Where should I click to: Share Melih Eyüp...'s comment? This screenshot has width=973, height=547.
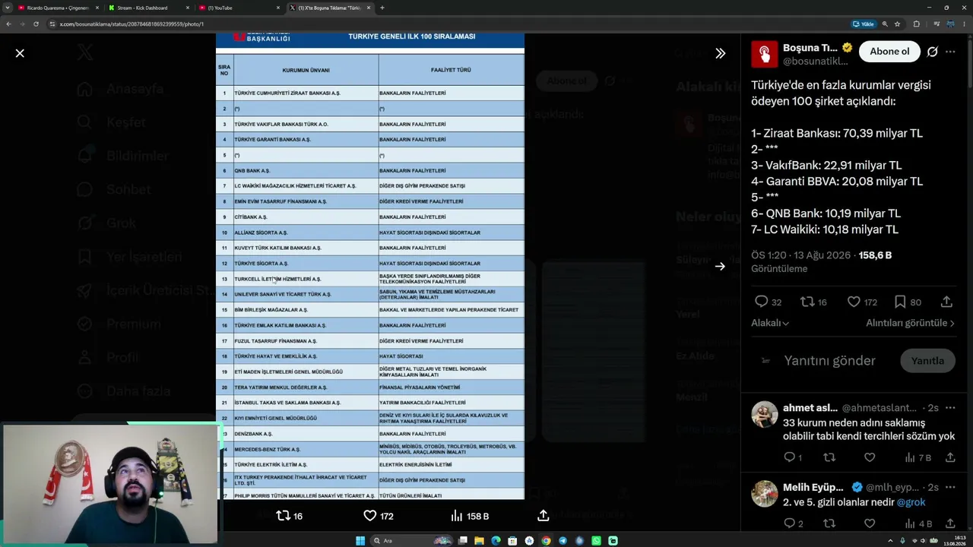(x=950, y=523)
